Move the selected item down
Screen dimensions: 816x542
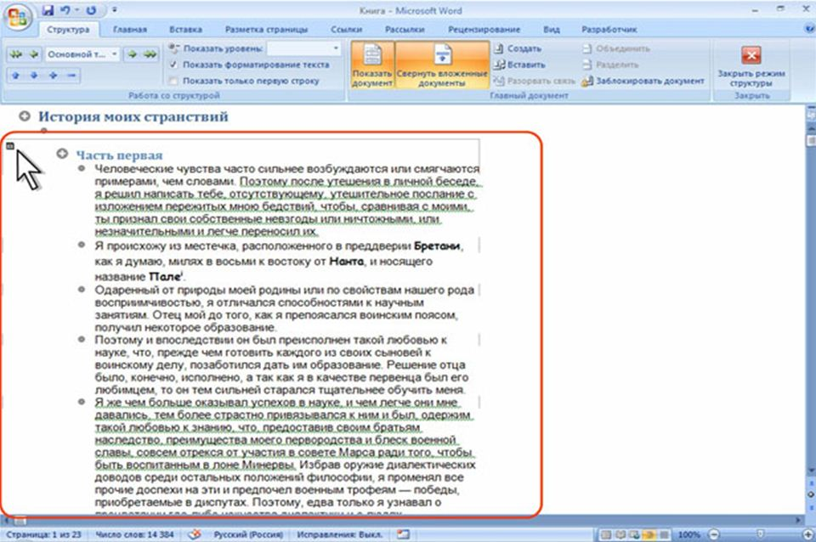click(34, 76)
